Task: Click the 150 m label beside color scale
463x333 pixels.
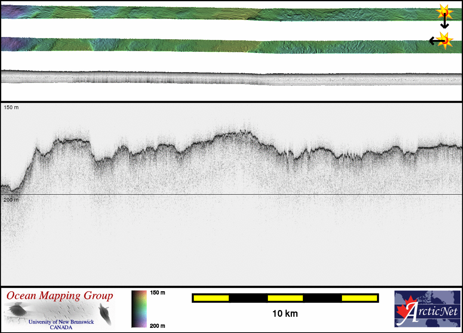Action: pyautogui.click(x=157, y=293)
